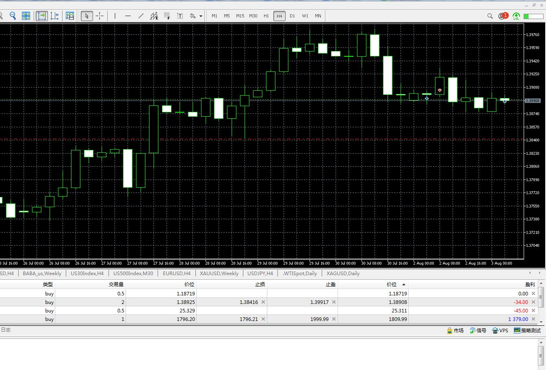Click the green LVL indicator icon

(x=516, y=16)
